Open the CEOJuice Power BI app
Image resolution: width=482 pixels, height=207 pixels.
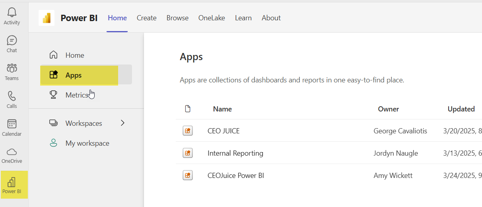point(236,175)
